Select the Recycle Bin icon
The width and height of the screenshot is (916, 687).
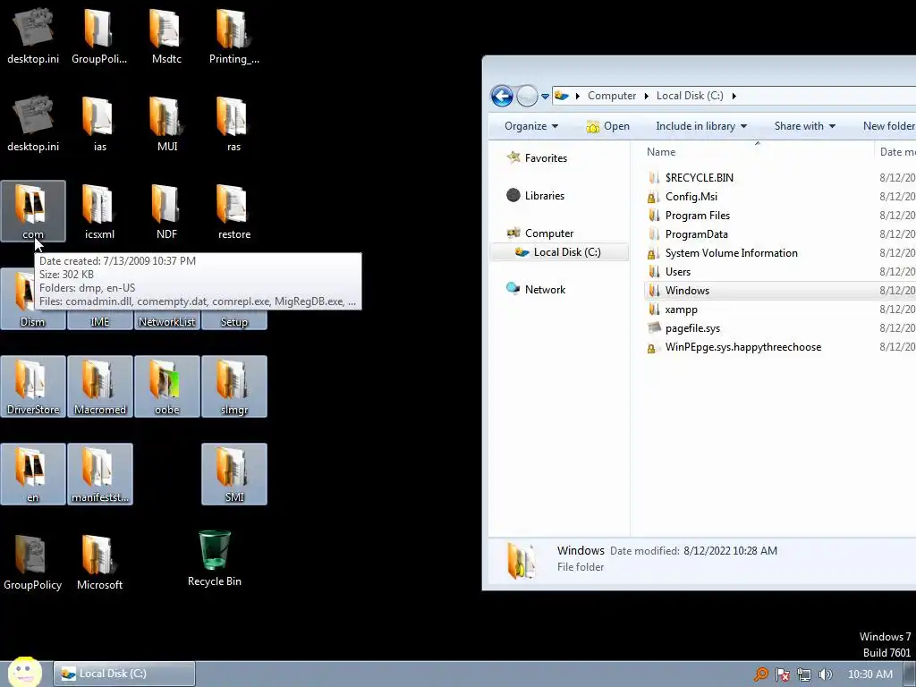(215, 558)
